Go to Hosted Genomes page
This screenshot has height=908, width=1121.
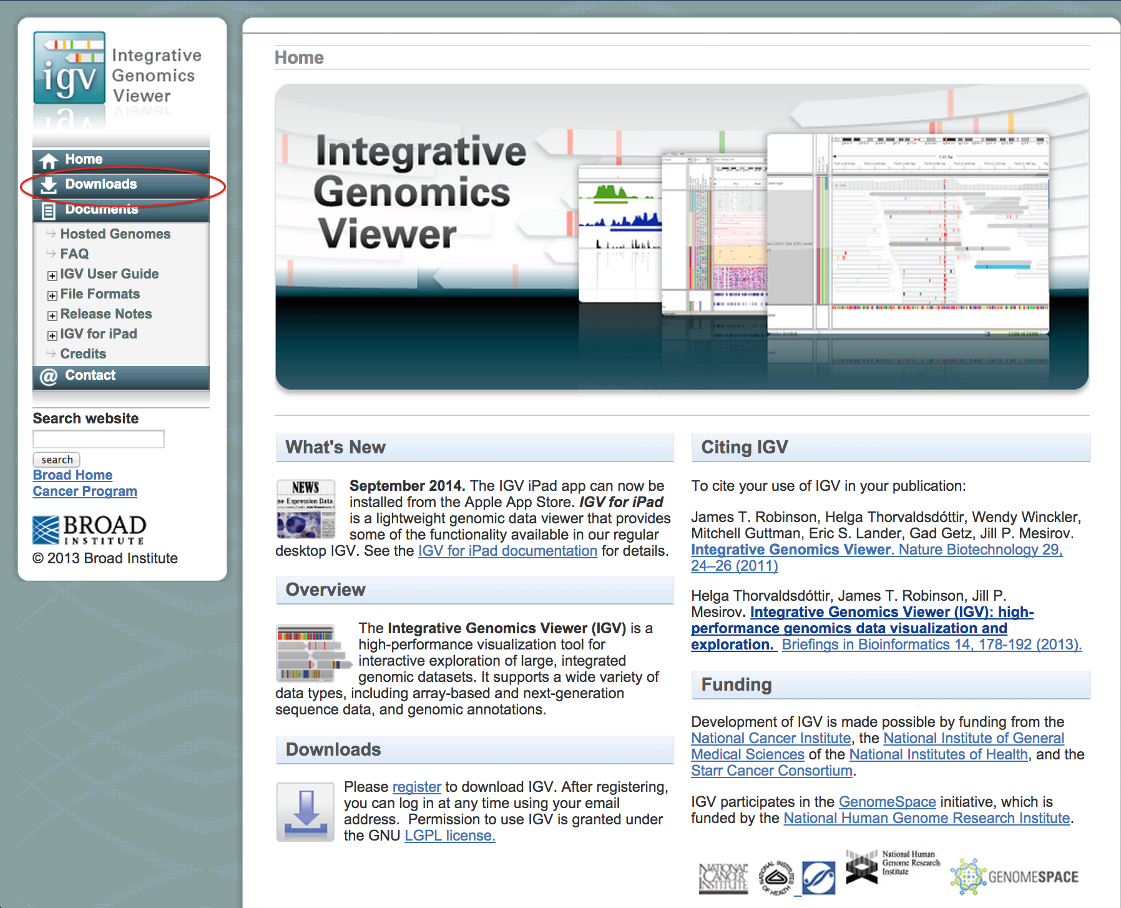(x=115, y=234)
